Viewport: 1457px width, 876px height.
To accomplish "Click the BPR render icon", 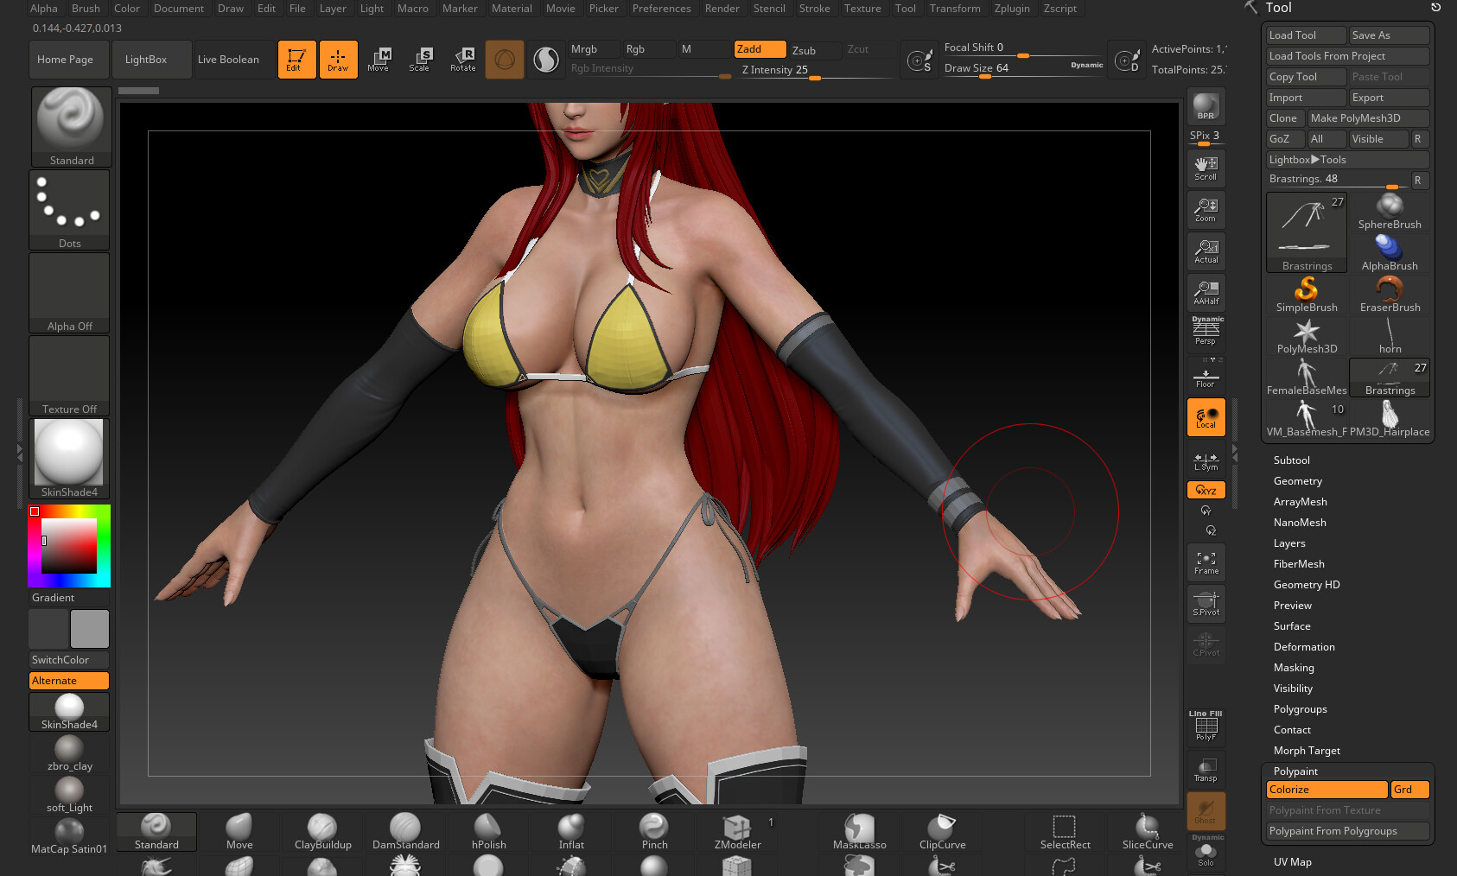I will click(x=1206, y=106).
